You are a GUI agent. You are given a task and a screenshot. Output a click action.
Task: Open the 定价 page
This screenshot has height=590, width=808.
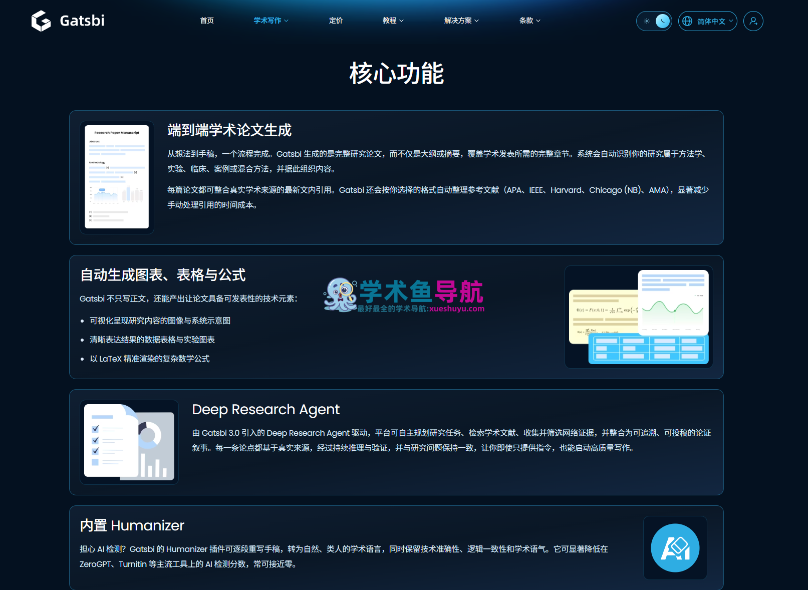pyautogui.click(x=336, y=21)
